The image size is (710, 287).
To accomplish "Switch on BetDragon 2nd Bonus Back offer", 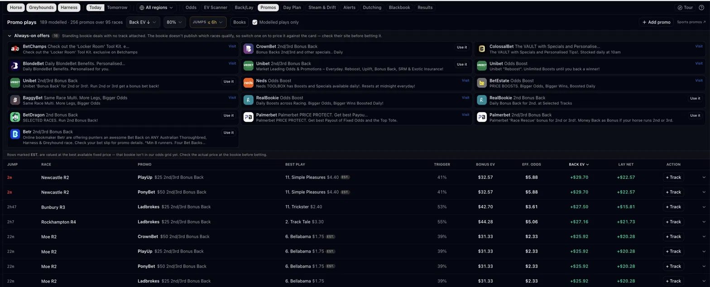I will pos(229,115).
